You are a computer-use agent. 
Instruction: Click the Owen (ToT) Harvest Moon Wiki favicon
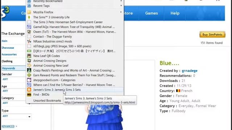click(29, 32)
